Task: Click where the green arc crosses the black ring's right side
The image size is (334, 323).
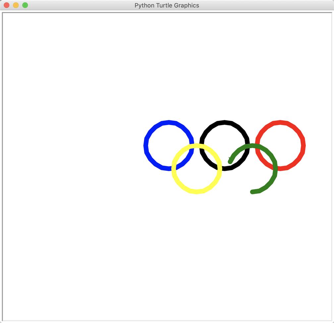Action: point(247,147)
